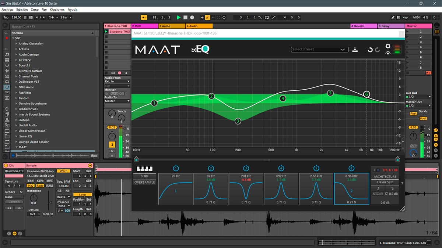This screenshot has width=442, height=248.
Task: Click the tempo field showing 136.00
Action: pyautogui.click(x=17, y=17)
